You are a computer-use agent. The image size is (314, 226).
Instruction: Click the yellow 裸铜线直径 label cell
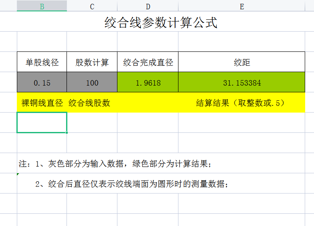tap(42, 102)
